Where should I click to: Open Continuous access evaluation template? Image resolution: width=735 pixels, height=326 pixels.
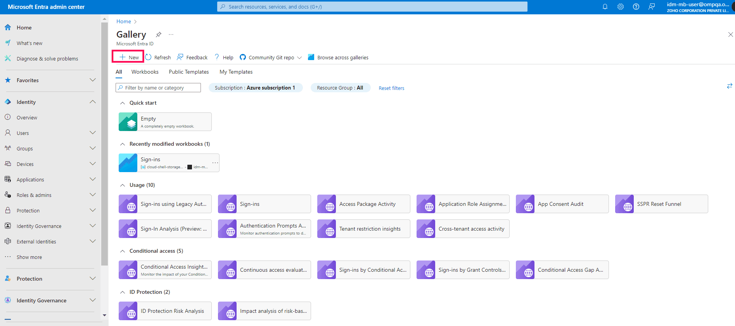pyautogui.click(x=265, y=270)
